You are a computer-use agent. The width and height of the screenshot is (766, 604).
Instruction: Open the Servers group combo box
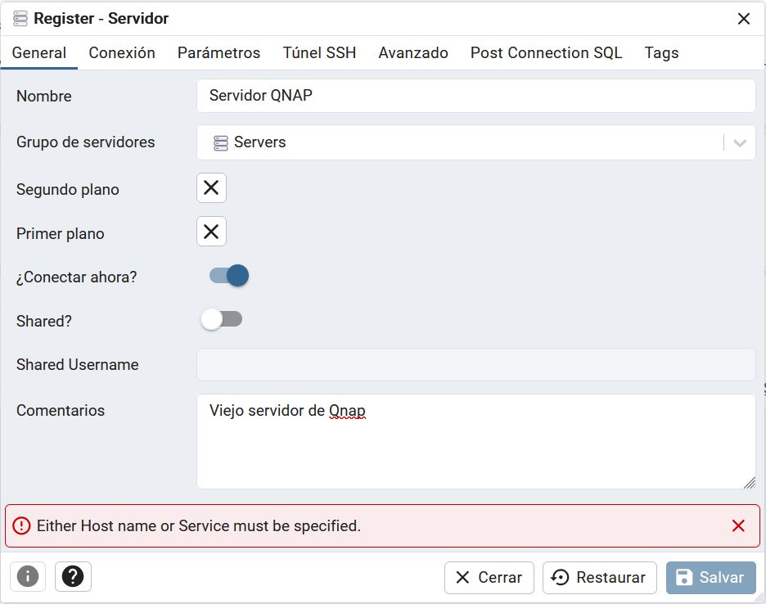pos(458,142)
